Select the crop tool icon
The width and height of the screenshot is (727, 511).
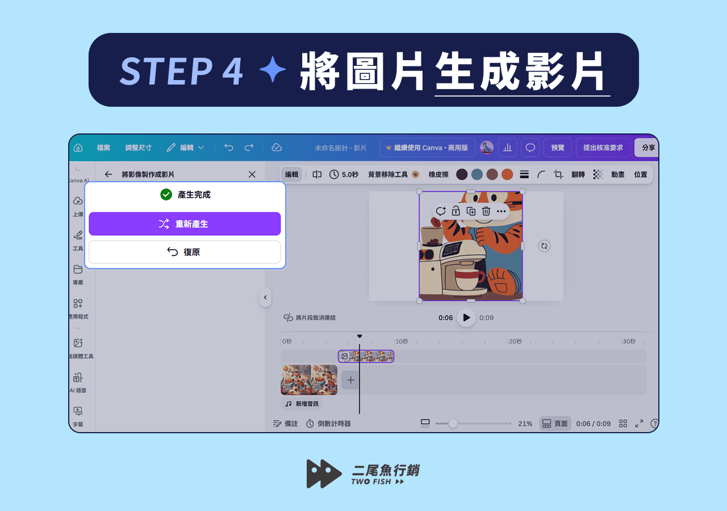(558, 174)
